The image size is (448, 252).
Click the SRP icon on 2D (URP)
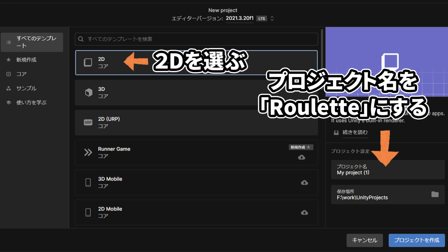[x=88, y=123]
